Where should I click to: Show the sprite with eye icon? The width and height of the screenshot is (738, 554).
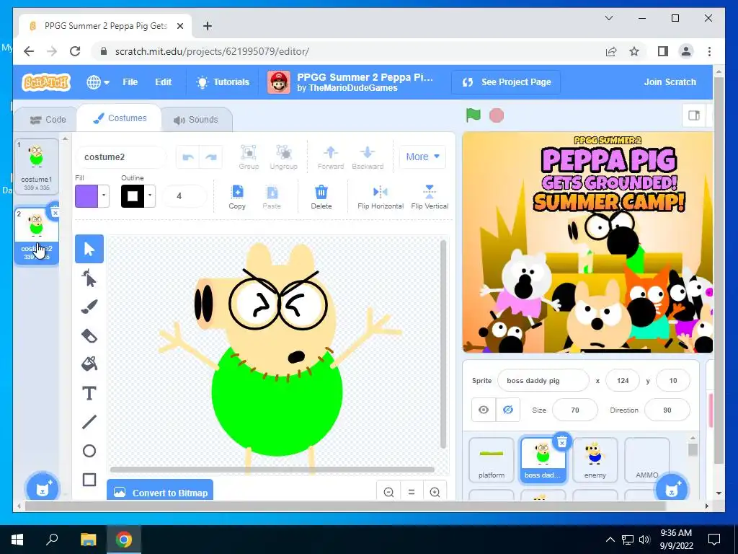[x=484, y=410]
